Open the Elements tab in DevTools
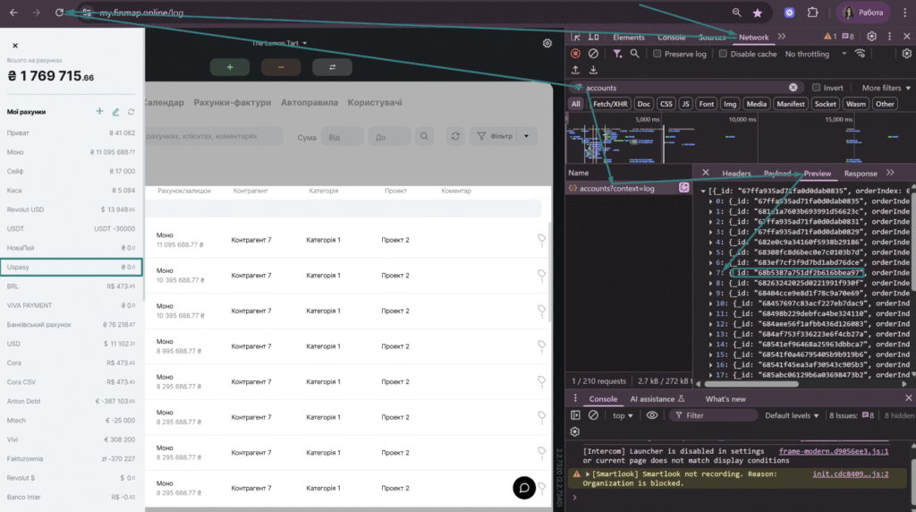 click(x=629, y=37)
